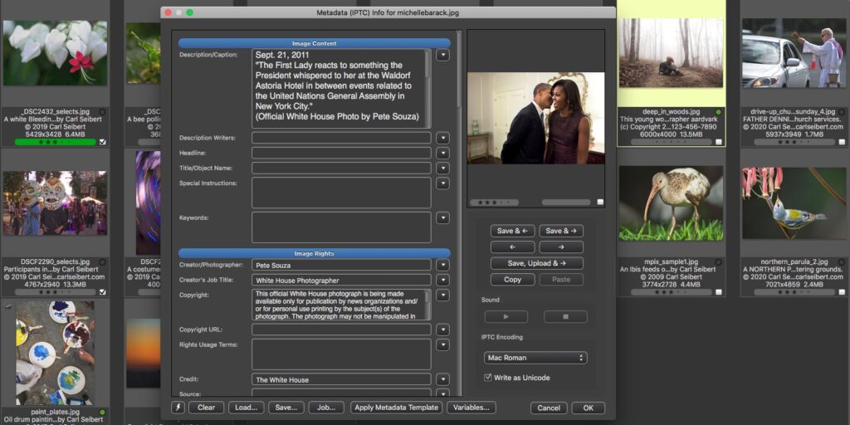Click Save & next arrow button
This screenshot has height=425, width=850.
(x=561, y=231)
